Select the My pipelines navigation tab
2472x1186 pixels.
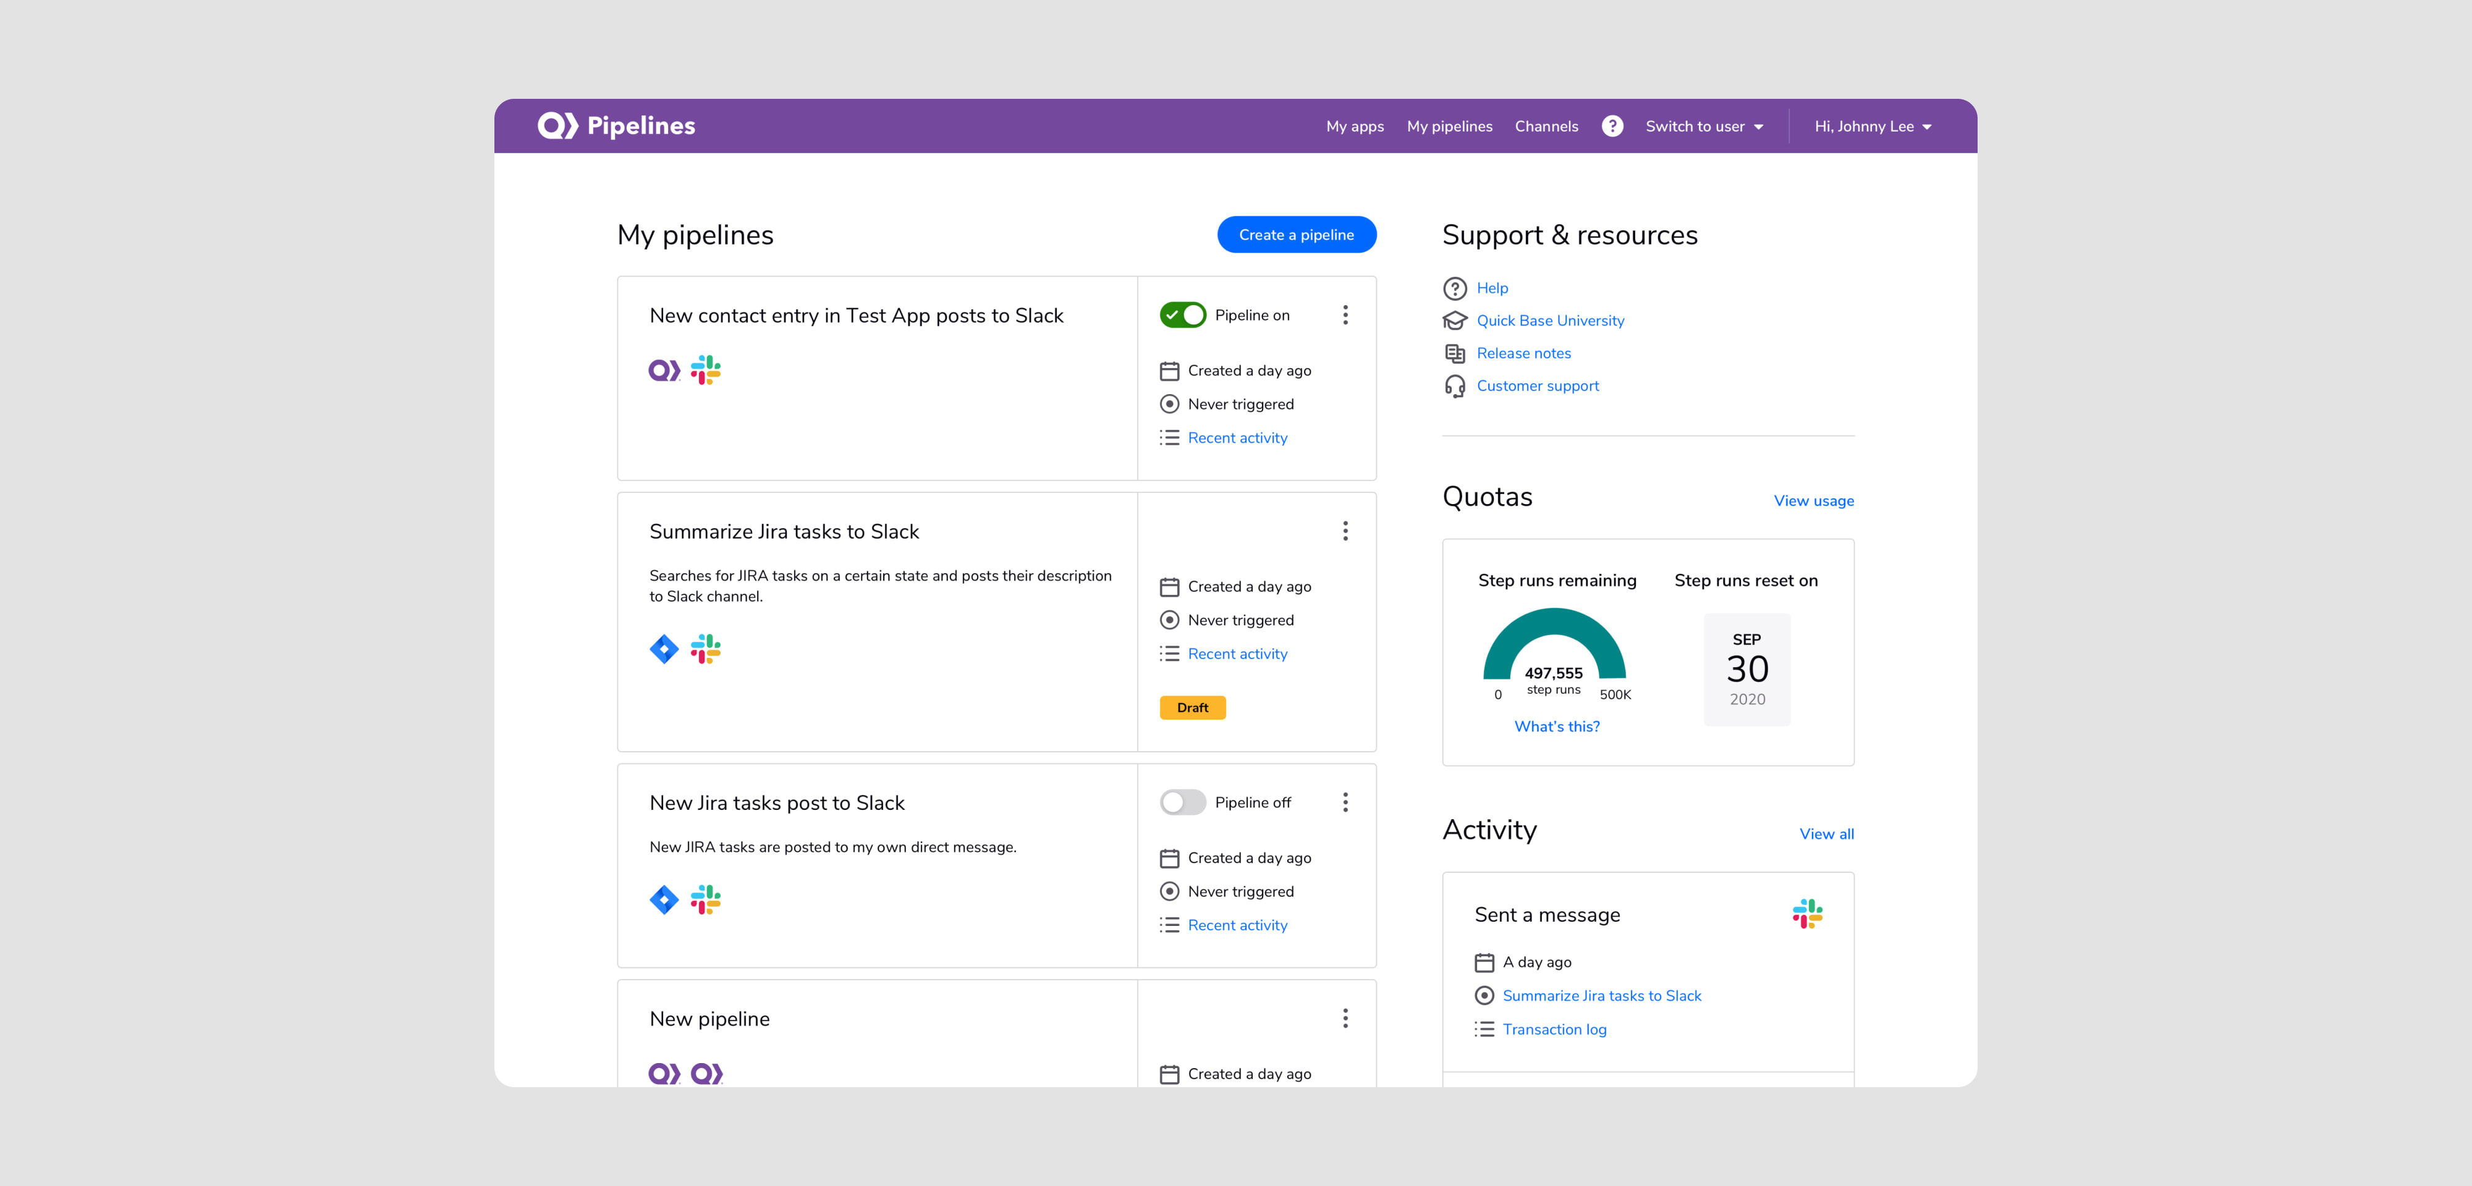(x=1449, y=126)
